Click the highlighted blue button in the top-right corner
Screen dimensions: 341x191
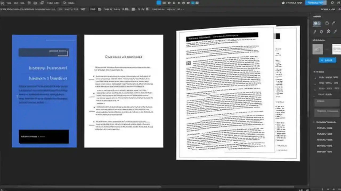pos(315,3)
